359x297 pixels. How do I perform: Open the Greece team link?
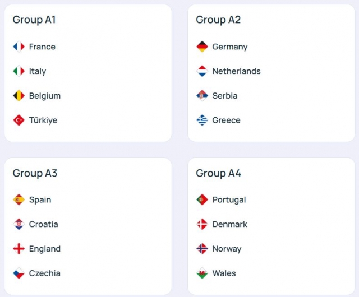point(226,120)
